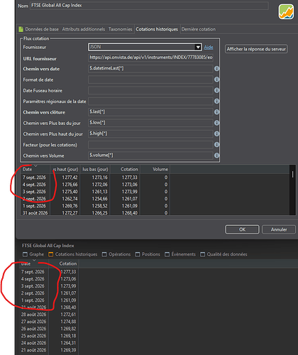Click info icon next to Facteur (pour les cotations)
This screenshot has width=298, height=355.
tap(216, 145)
